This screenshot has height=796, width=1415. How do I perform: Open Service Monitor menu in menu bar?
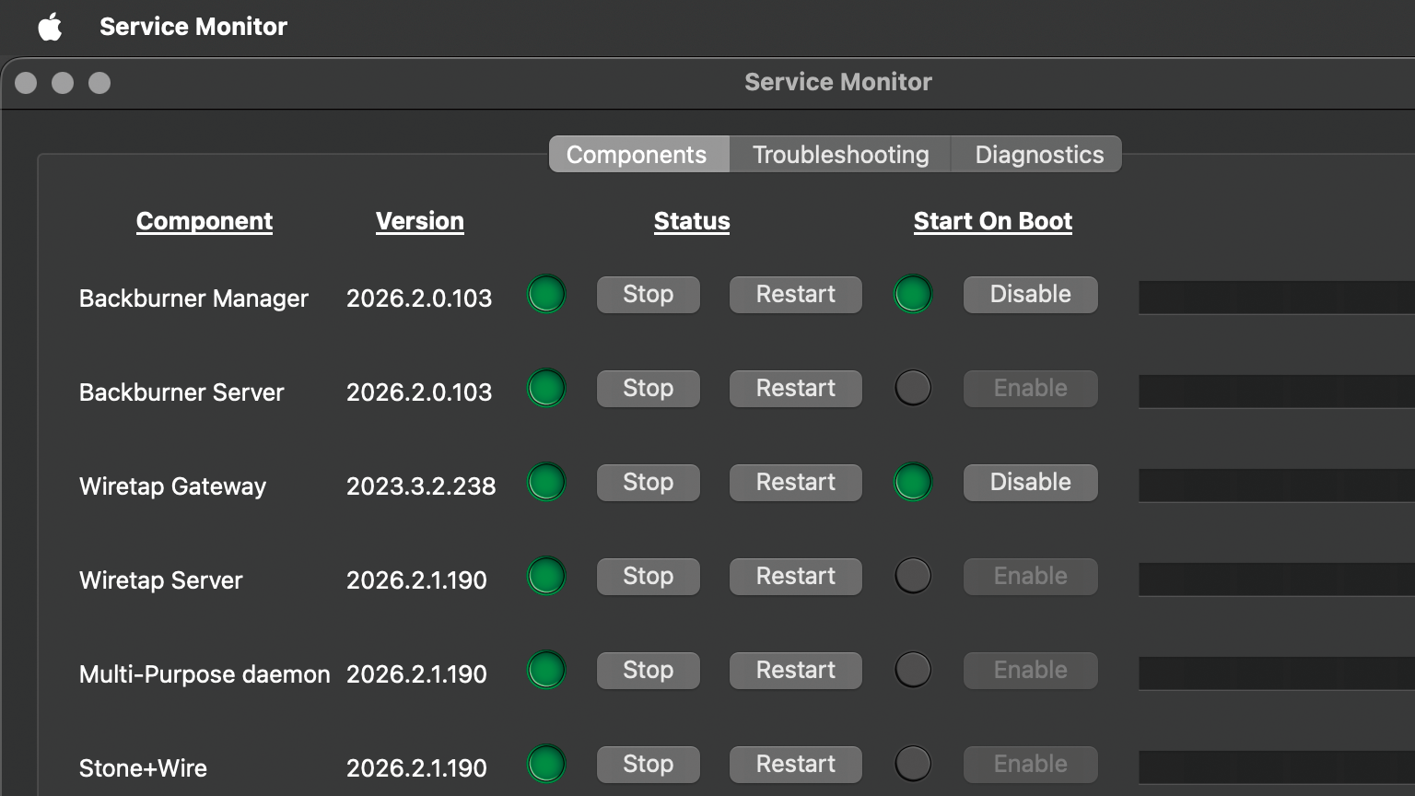[x=193, y=27]
